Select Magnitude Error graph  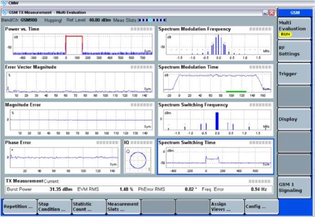click(x=80, y=119)
